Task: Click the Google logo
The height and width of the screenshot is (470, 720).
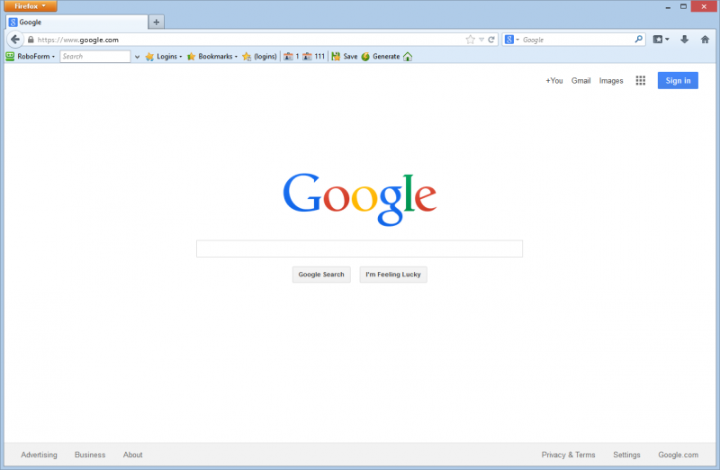Action: pyautogui.click(x=359, y=199)
